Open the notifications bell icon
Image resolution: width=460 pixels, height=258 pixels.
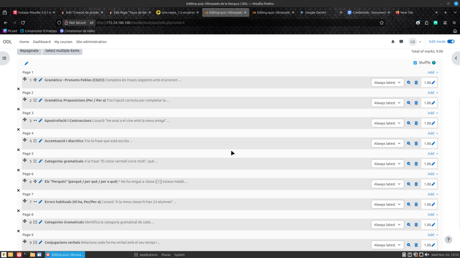(393, 42)
